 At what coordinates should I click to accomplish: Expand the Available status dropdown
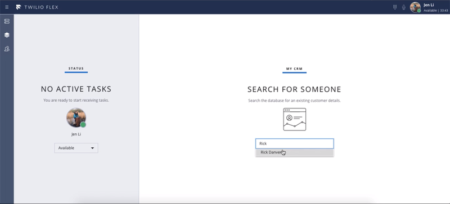76,148
